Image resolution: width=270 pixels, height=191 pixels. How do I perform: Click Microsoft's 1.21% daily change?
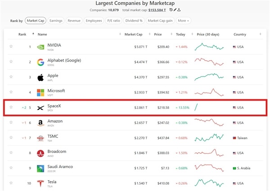click(181, 93)
